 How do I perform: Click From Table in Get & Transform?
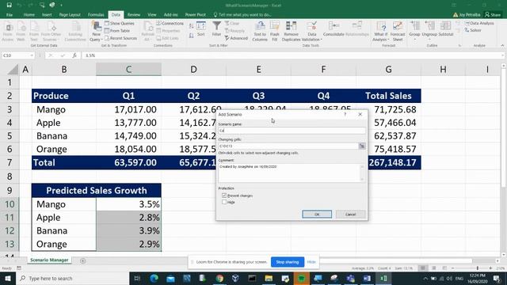[117, 31]
